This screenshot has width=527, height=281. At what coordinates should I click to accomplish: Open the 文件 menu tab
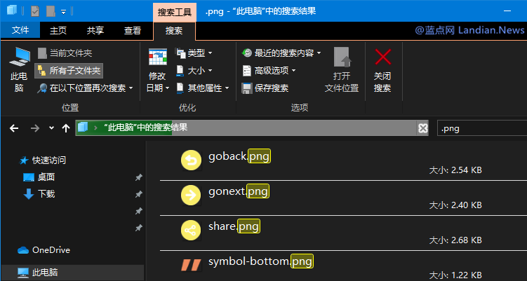coord(21,30)
